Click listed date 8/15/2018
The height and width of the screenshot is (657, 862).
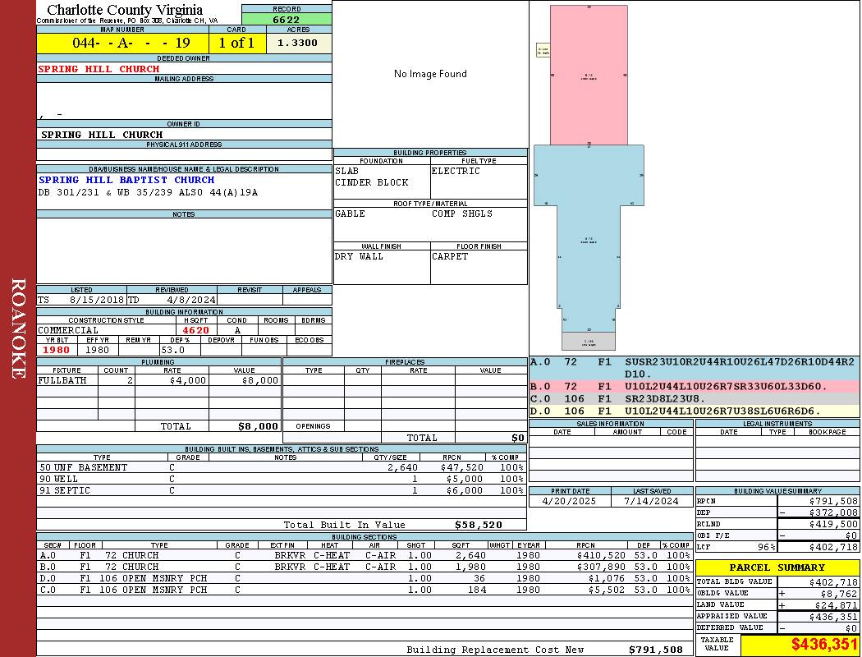(x=97, y=301)
